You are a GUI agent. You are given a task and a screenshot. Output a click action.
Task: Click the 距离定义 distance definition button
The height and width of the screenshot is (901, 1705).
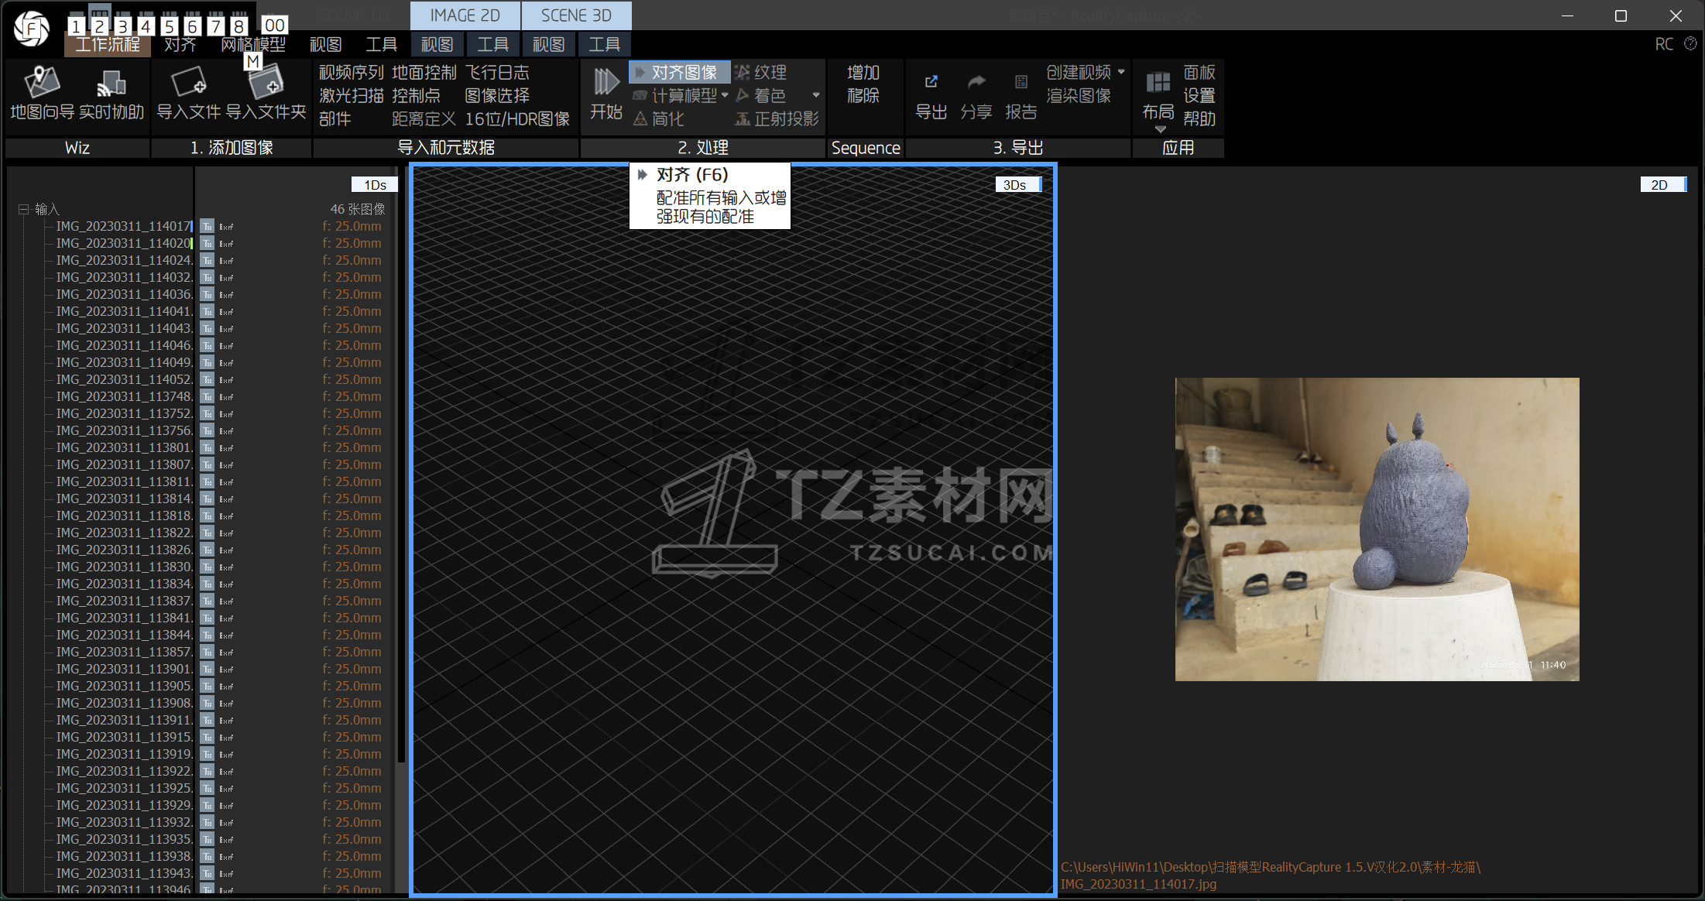(424, 118)
